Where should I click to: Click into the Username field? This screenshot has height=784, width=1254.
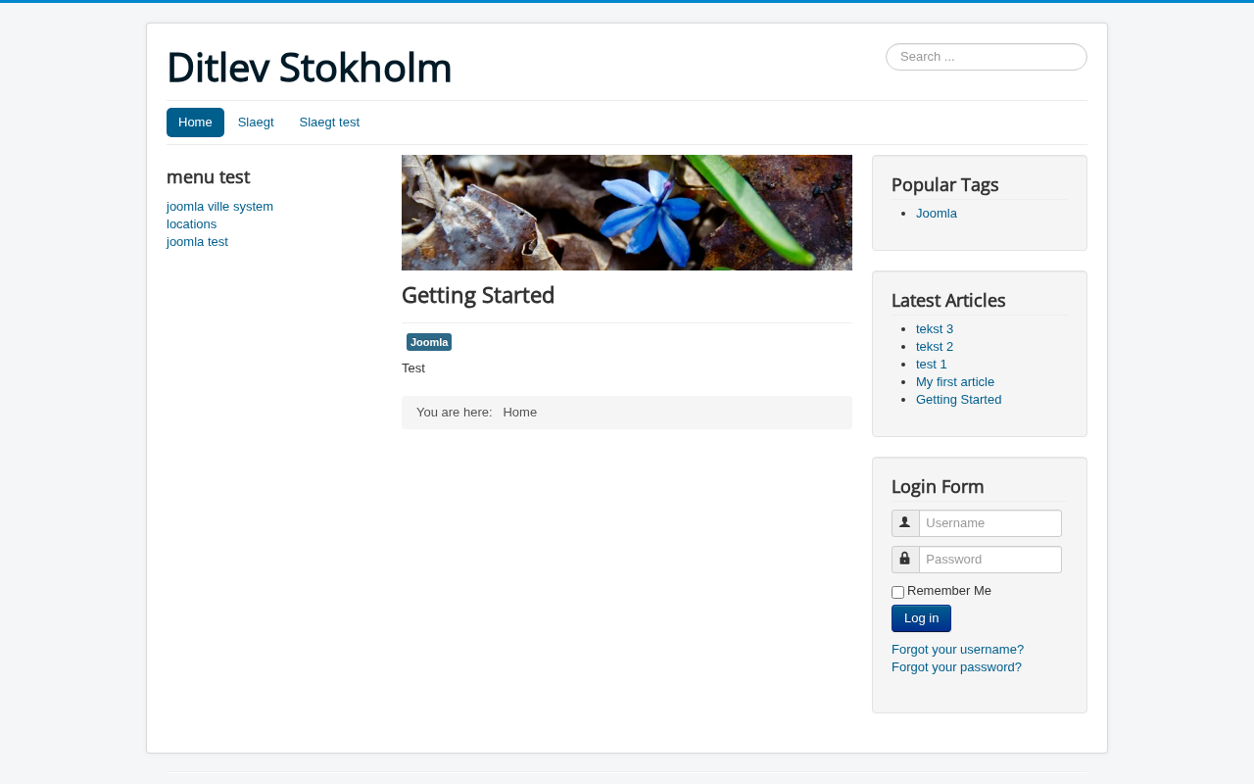point(989,523)
